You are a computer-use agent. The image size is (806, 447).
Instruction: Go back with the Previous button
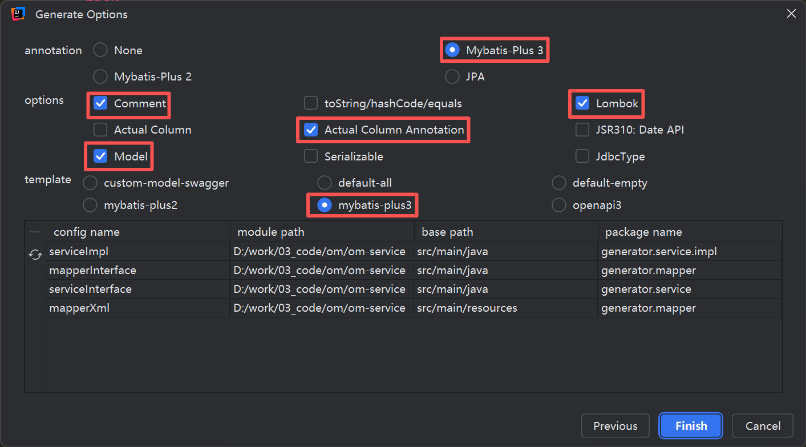pyautogui.click(x=615, y=426)
